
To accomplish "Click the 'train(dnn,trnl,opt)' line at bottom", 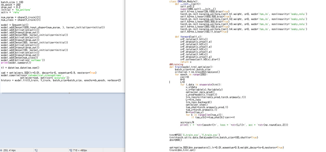I will tap(182, 150).
